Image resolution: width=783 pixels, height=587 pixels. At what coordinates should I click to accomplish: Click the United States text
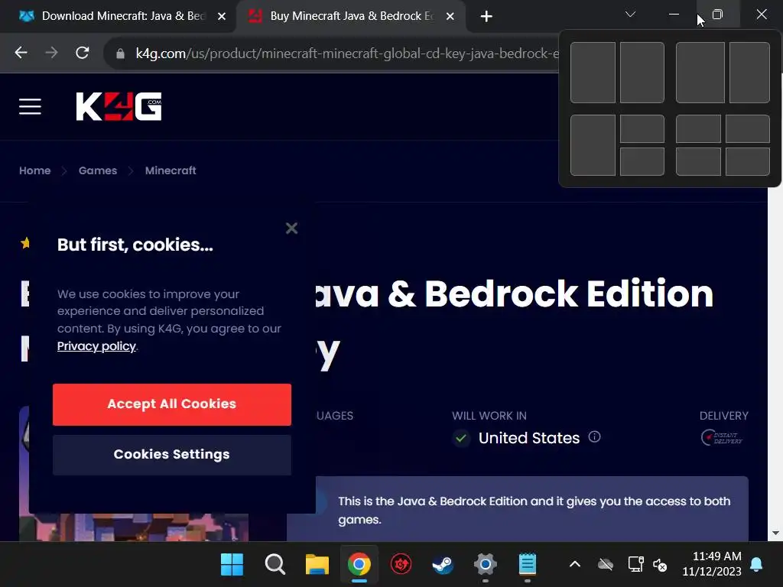tap(529, 438)
